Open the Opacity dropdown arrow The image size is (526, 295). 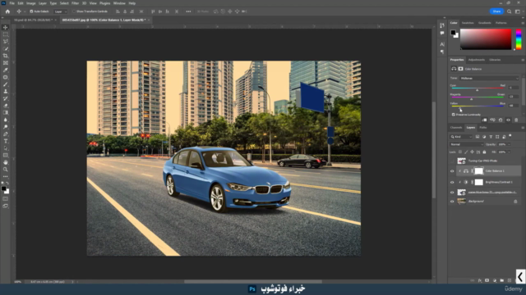click(x=509, y=144)
